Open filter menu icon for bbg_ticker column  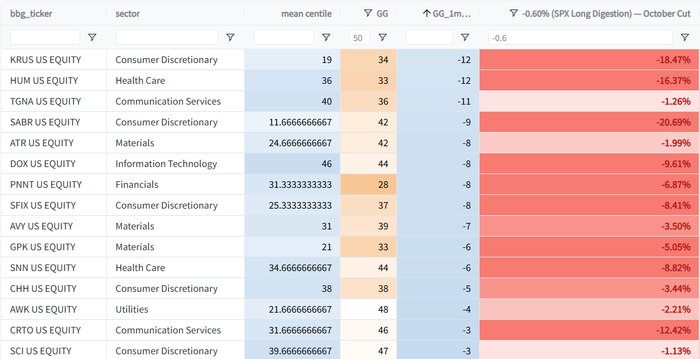click(x=92, y=37)
